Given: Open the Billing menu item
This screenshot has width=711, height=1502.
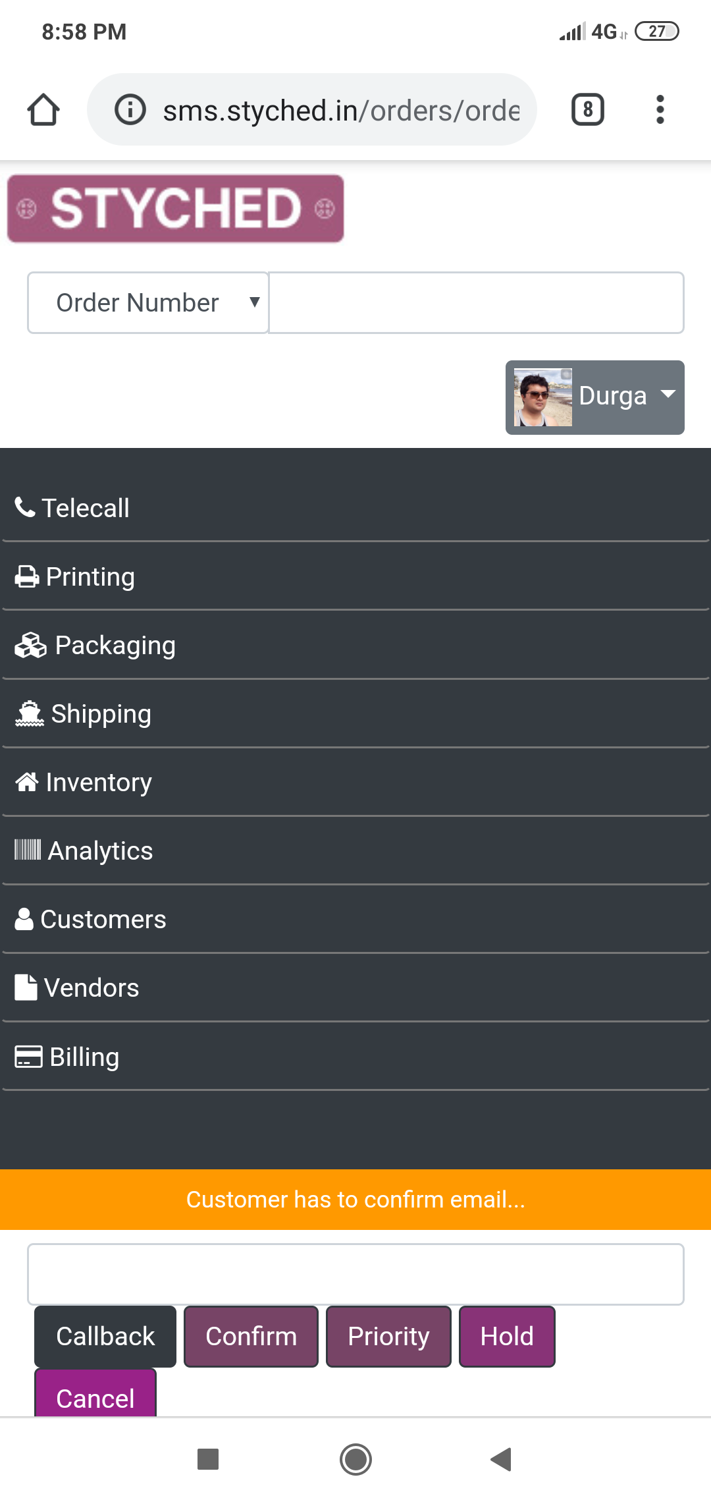Looking at the screenshot, I should pos(355,1057).
